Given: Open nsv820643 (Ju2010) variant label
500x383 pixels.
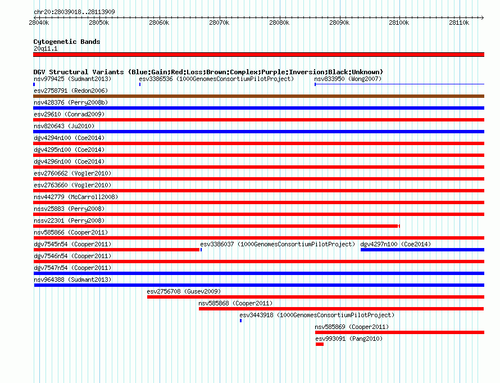Looking at the screenshot, I should pyautogui.click(x=64, y=126).
